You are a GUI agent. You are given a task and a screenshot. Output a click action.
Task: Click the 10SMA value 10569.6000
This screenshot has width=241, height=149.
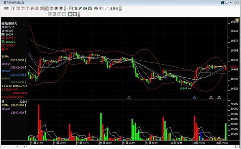point(16,68)
